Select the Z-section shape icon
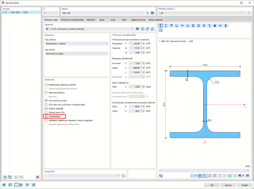254x189 pixels. (x=210, y=26)
